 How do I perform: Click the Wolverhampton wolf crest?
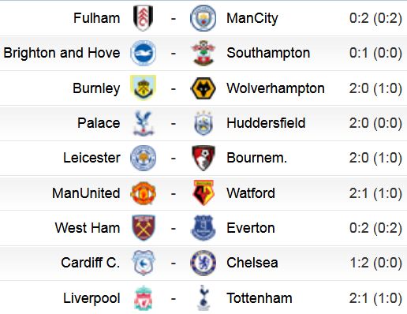203,88
